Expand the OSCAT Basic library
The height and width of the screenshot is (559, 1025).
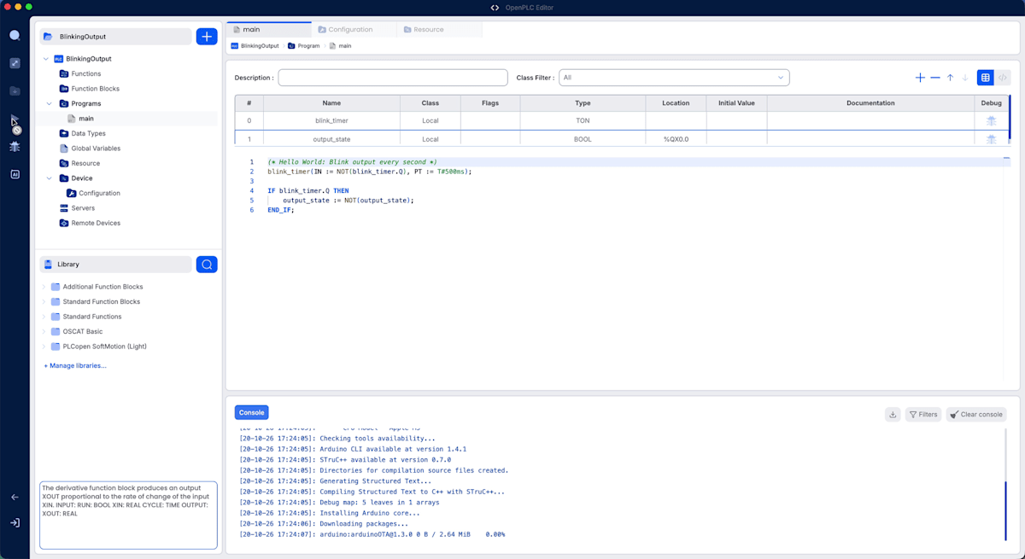point(44,331)
